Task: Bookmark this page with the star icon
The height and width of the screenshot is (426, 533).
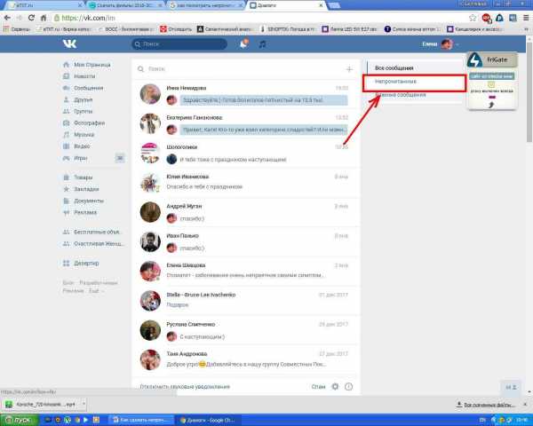Action: tap(473, 18)
